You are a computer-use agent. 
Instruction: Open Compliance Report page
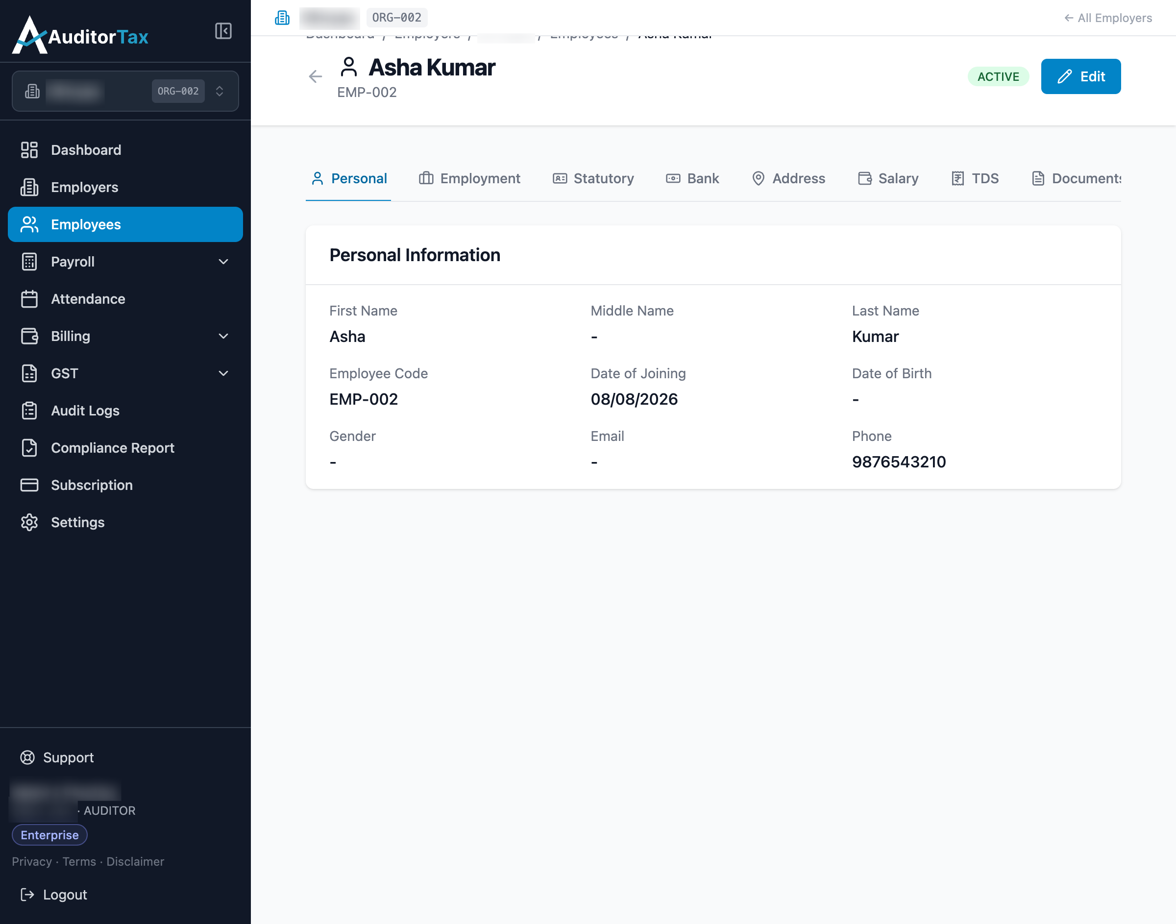click(x=125, y=448)
